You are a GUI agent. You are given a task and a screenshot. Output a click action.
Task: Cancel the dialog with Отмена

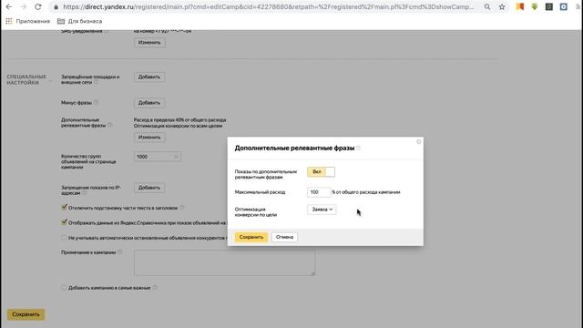click(x=284, y=237)
